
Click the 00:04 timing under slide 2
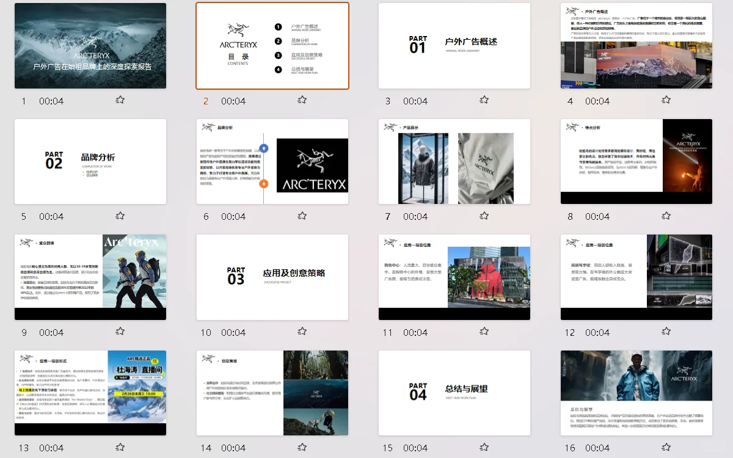pyautogui.click(x=233, y=101)
